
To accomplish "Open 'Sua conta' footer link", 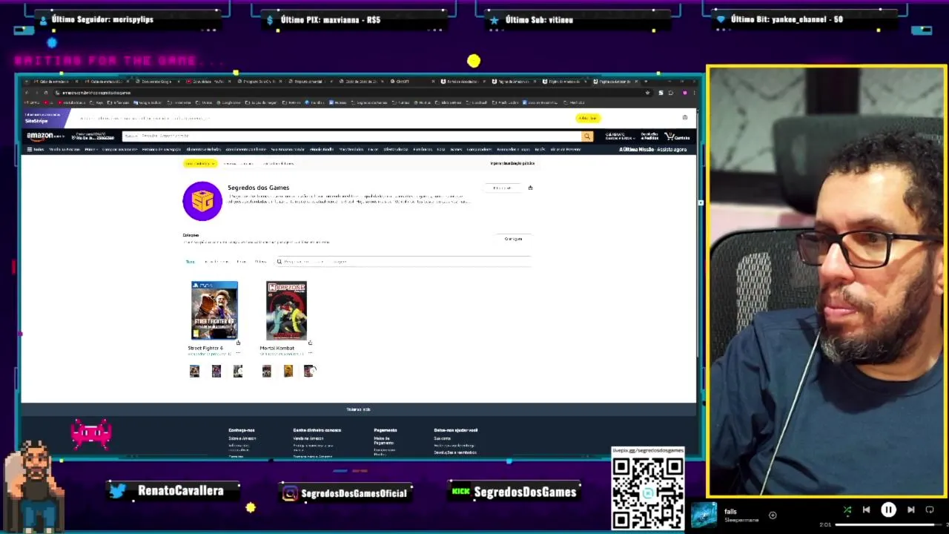I will coord(442,438).
